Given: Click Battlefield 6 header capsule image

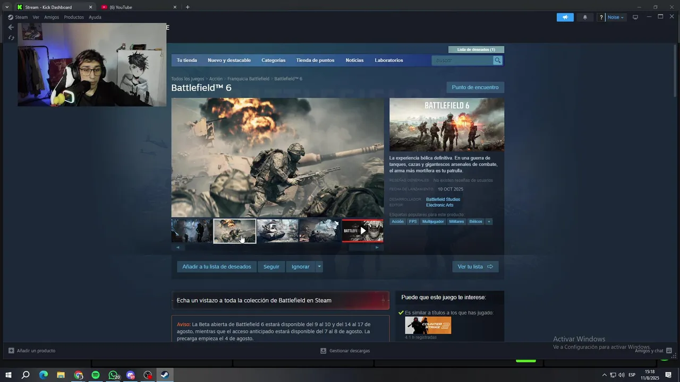Looking at the screenshot, I should (447, 125).
